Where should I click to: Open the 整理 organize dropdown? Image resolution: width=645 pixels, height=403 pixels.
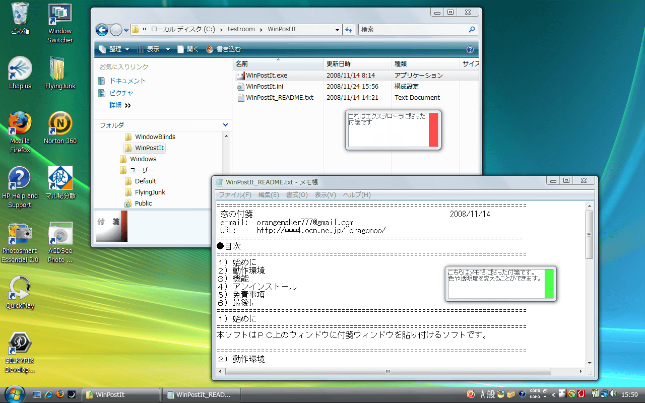(x=114, y=49)
